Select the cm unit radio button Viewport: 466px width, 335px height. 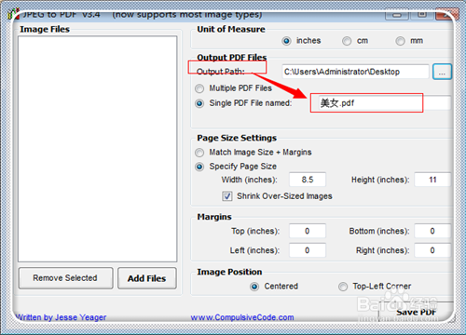pos(347,41)
